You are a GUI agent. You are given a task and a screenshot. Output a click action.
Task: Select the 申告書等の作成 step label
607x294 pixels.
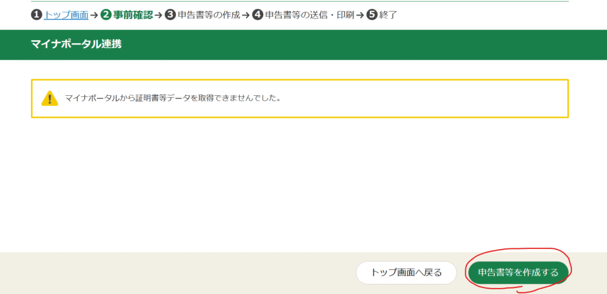[209, 15]
